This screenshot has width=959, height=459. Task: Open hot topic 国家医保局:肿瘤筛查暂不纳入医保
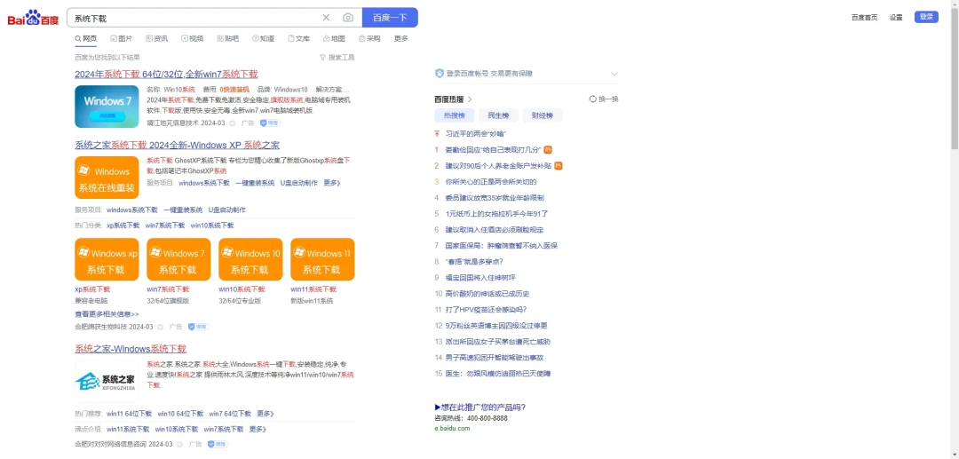click(502, 246)
